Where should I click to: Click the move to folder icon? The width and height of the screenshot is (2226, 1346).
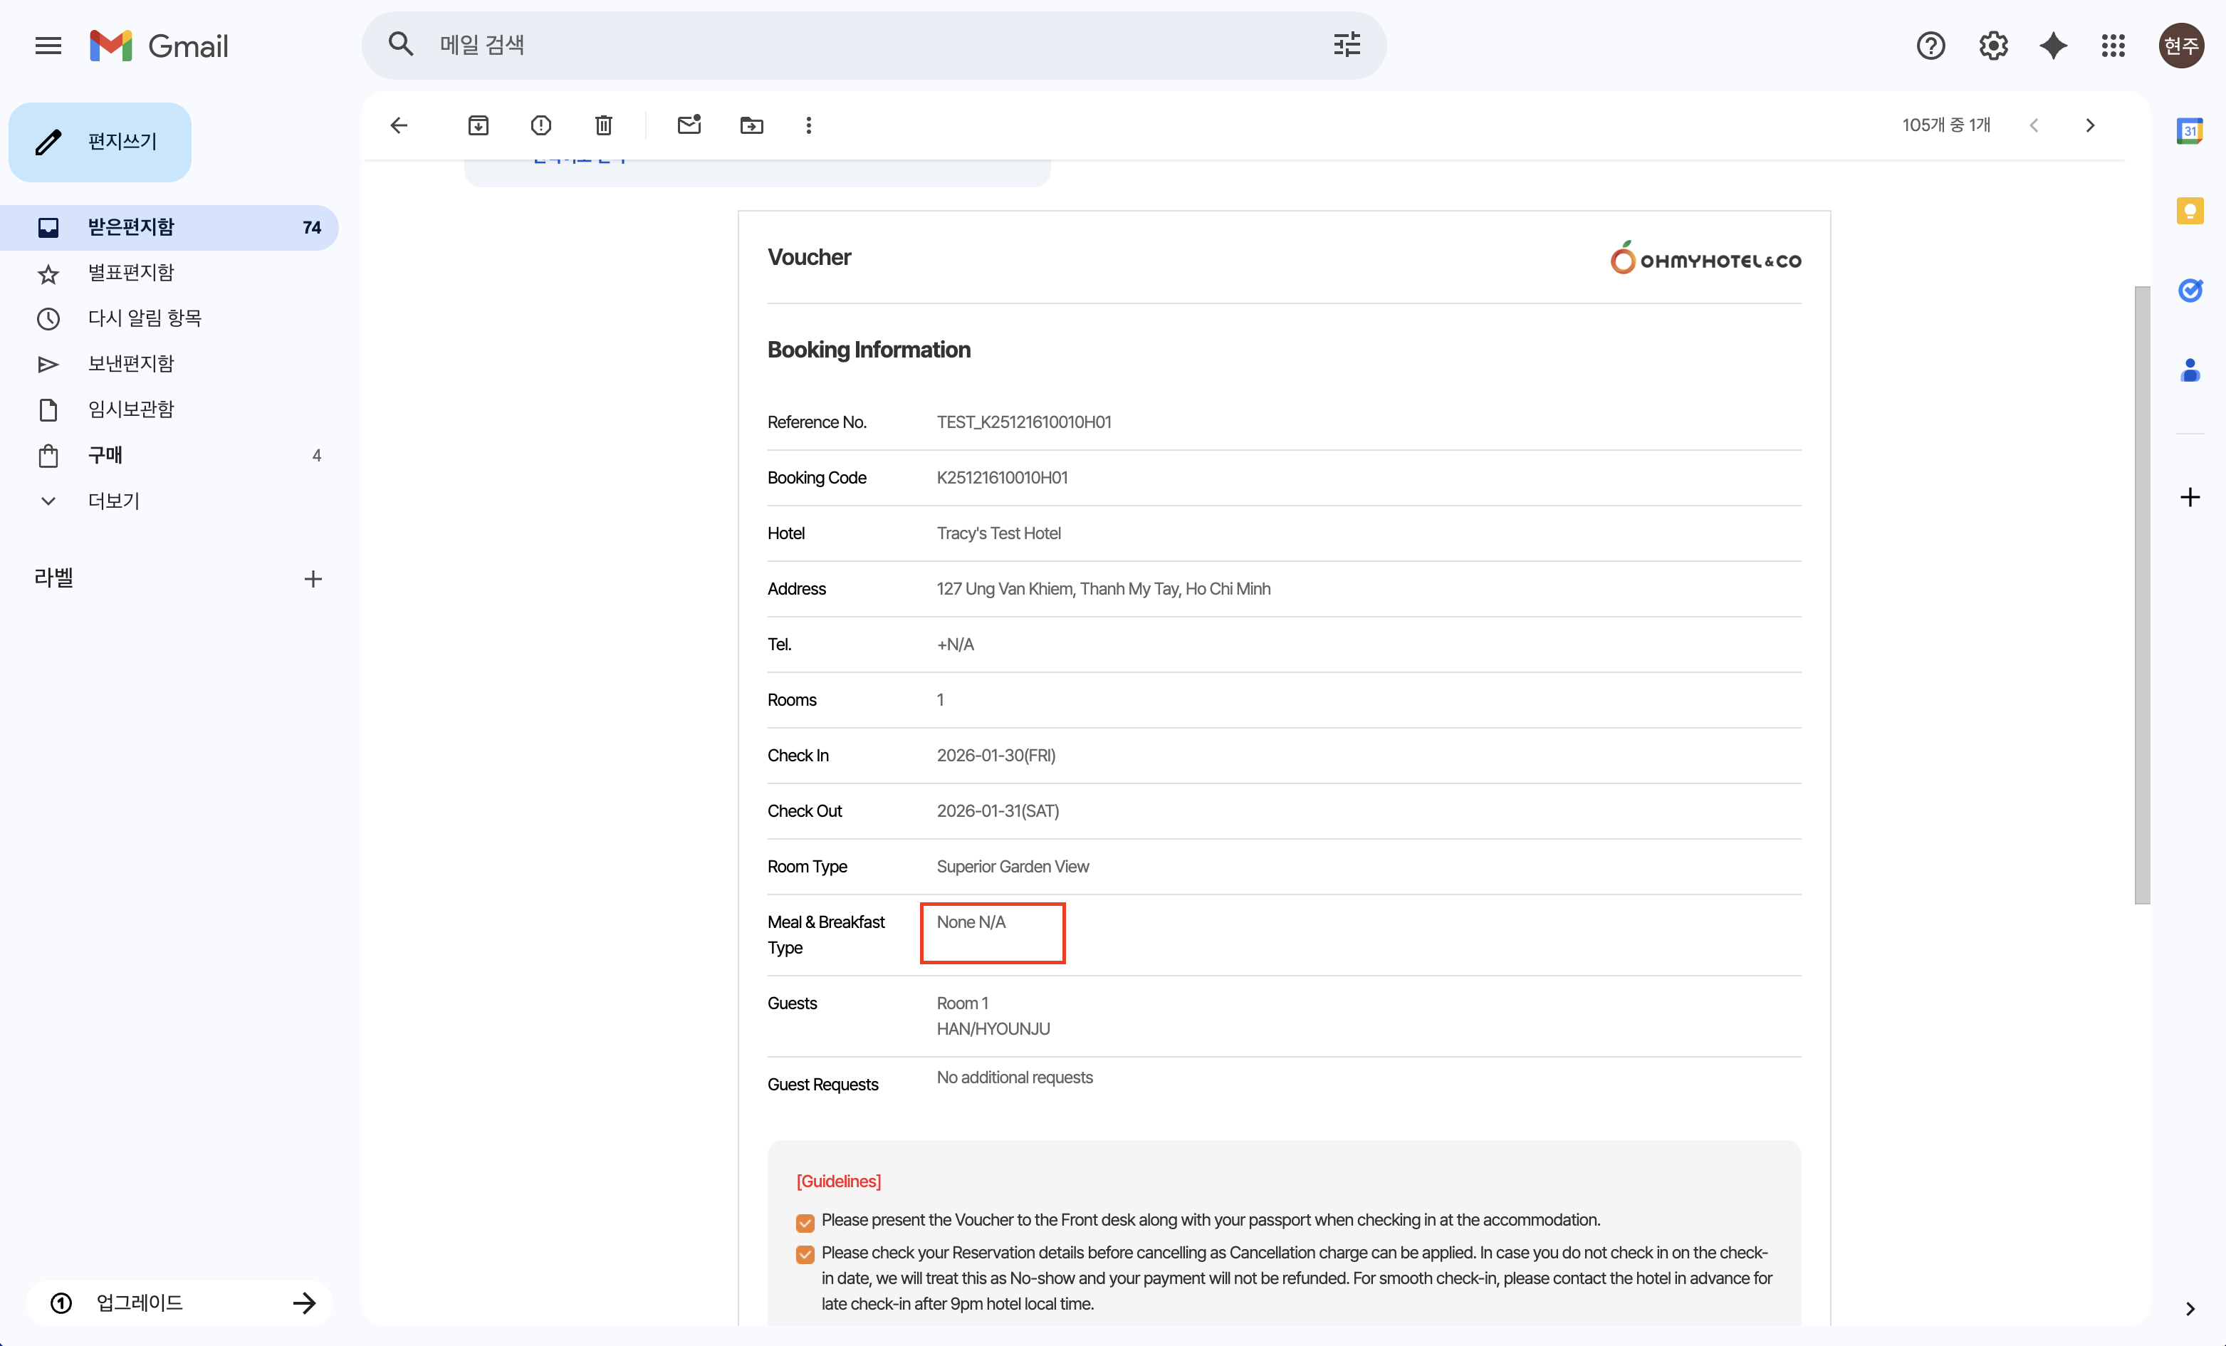click(751, 125)
